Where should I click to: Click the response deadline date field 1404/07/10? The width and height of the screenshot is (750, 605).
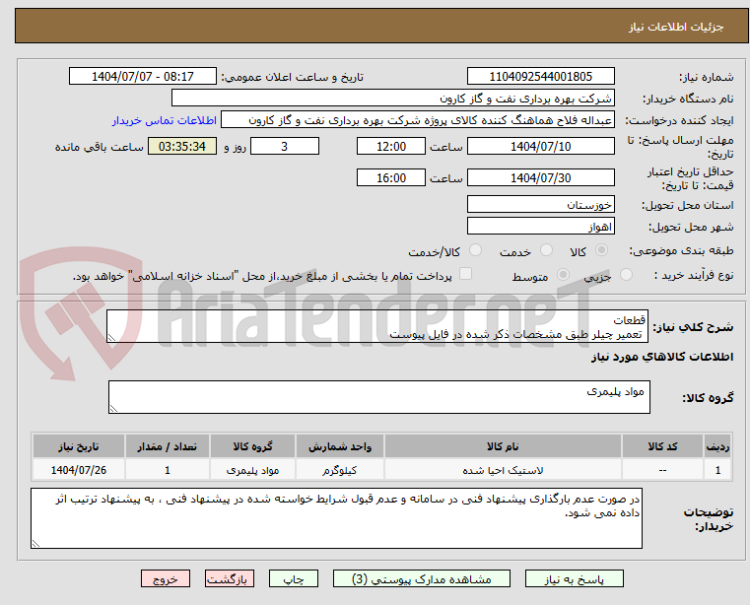click(541, 147)
